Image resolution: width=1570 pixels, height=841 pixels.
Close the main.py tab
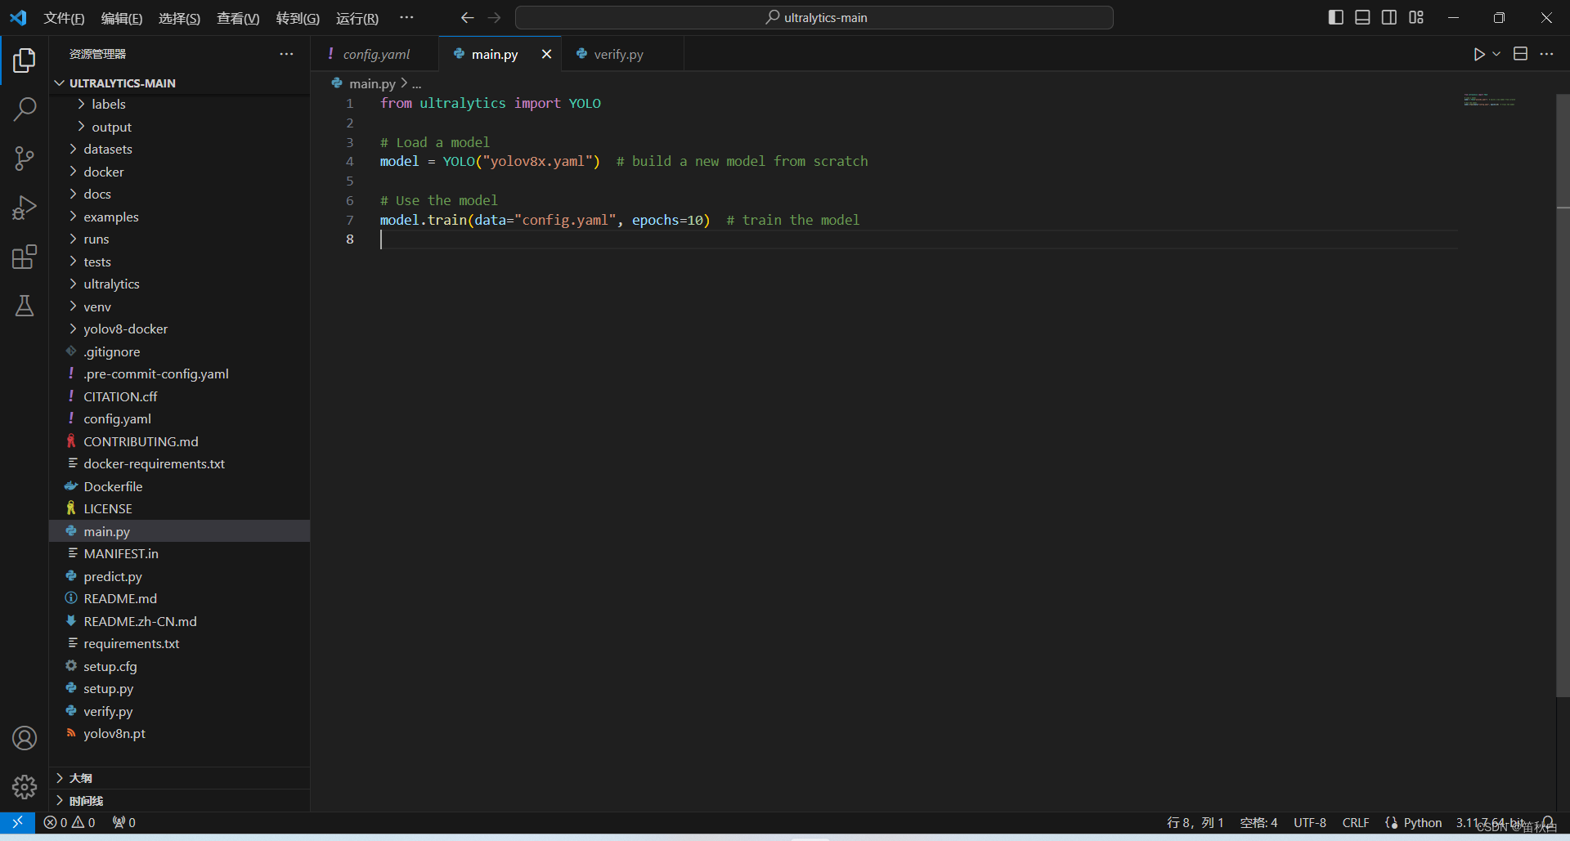click(546, 54)
